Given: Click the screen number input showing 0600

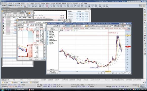Looking at the screenshot, I should (x=4, y=5).
